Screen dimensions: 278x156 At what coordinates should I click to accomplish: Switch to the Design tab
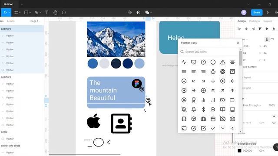click(242, 21)
